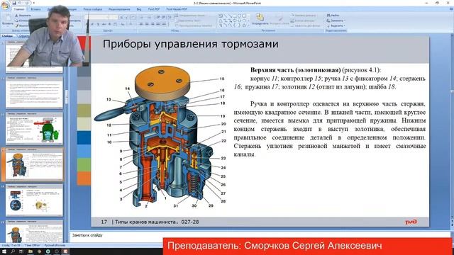Click the Русский language status indicator
The height and width of the screenshot is (255, 454).
[x=55, y=246]
